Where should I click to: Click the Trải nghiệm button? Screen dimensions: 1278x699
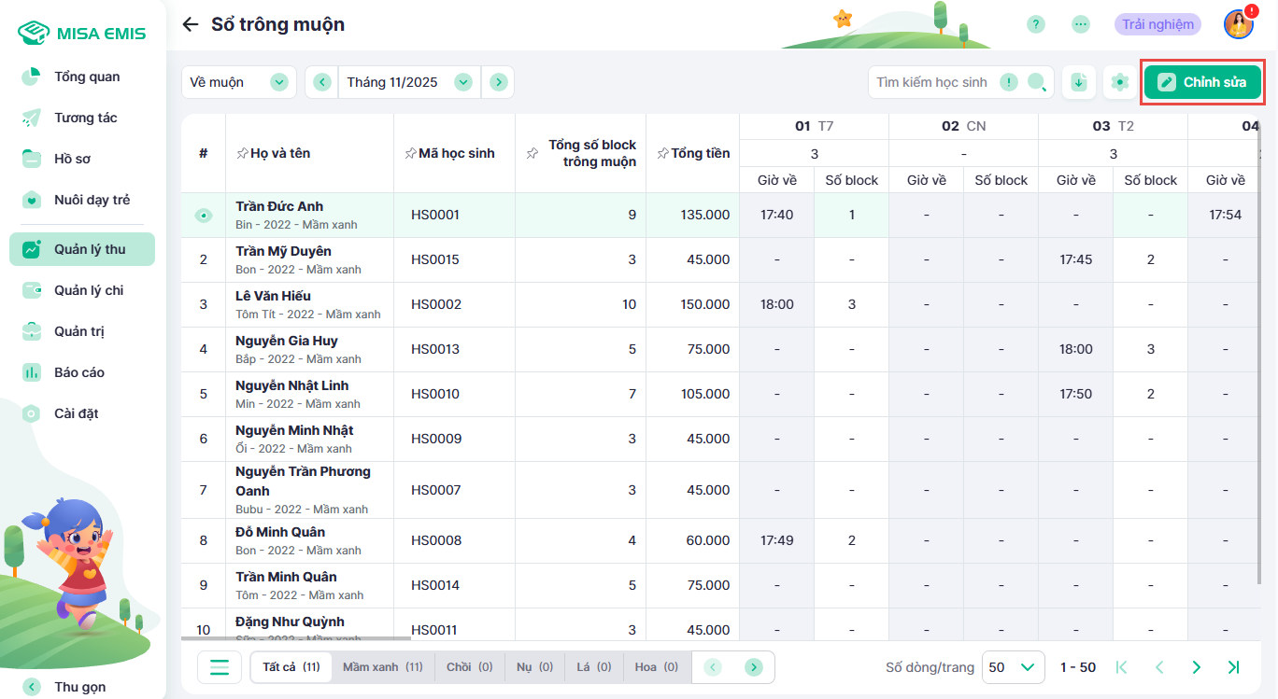pos(1157,24)
